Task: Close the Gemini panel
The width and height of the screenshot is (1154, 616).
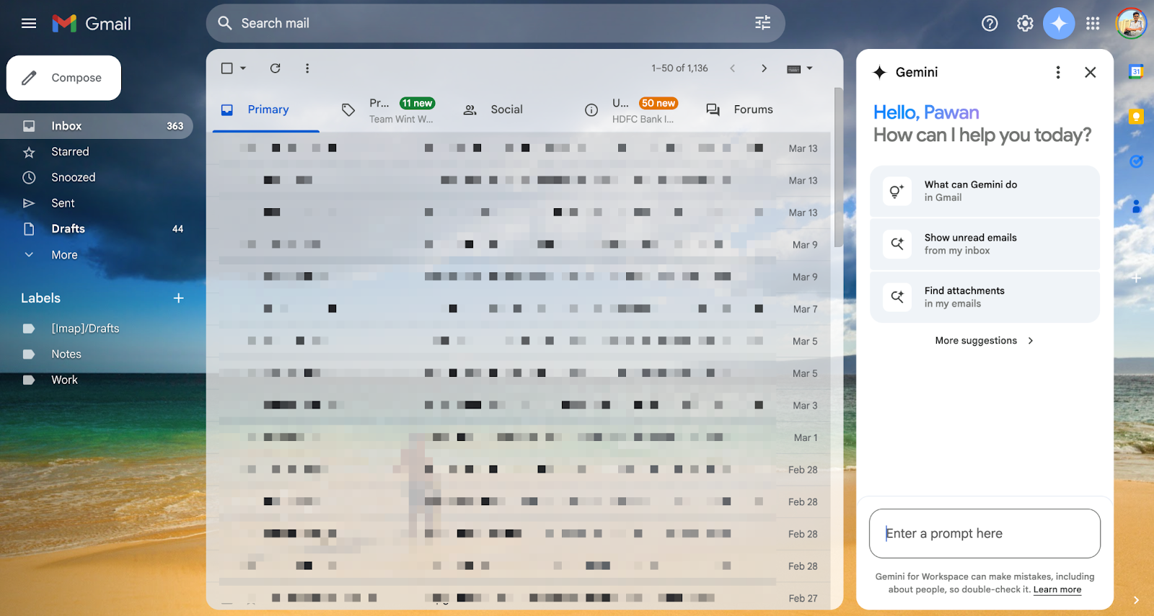Action: click(1091, 72)
